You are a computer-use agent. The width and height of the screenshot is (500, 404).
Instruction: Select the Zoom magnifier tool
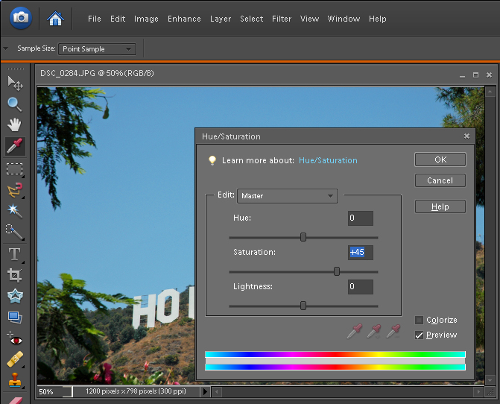click(x=14, y=104)
